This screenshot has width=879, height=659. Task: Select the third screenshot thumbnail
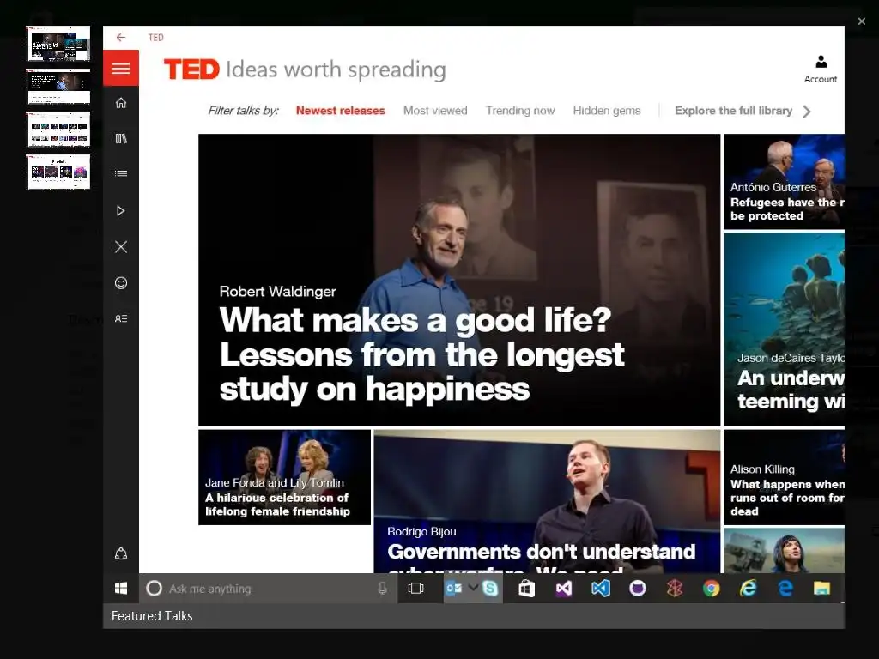(58, 130)
